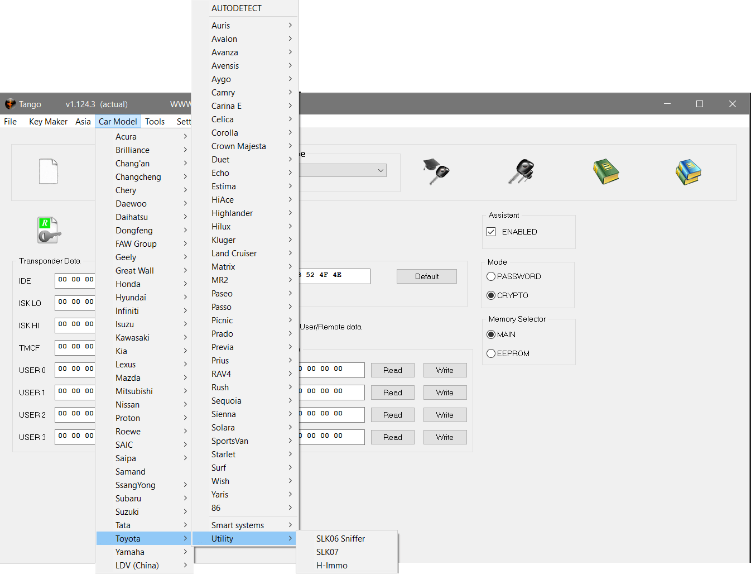
Task: Select the Toyota brand entry
Action: click(x=145, y=539)
